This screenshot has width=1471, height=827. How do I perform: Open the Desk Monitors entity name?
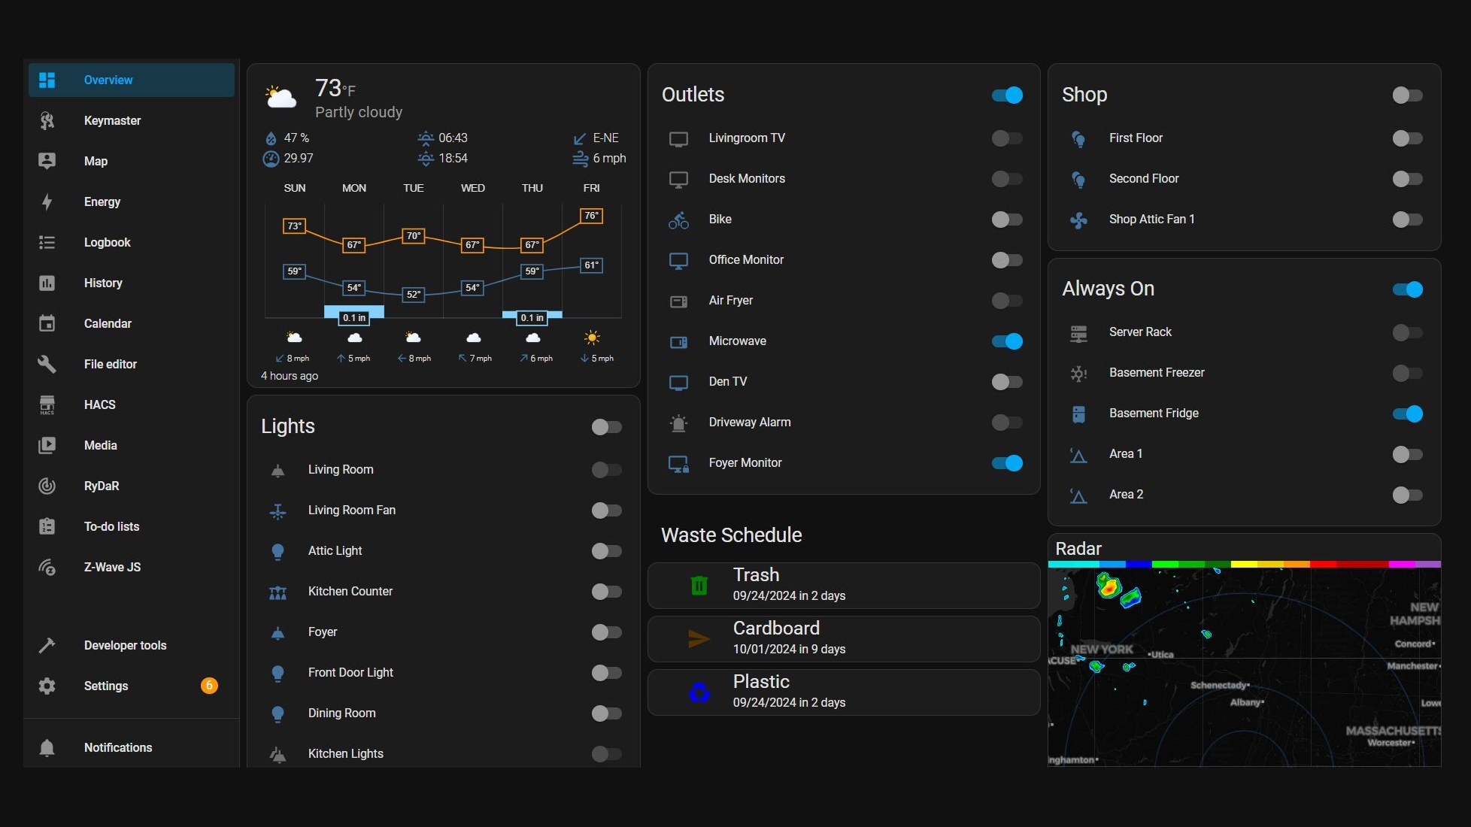click(747, 179)
